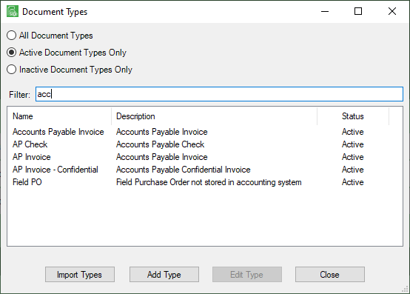Select the AP Invoice - Confidential row
This screenshot has width=410, height=294.
coord(205,170)
